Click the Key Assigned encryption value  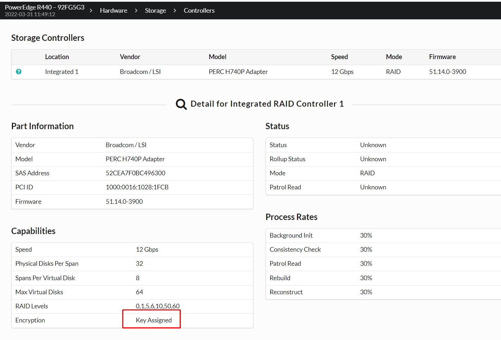[x=154, y=320]
